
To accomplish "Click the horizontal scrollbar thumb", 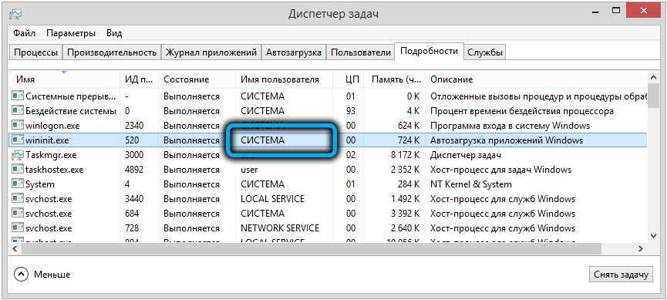I will (311, 248).
